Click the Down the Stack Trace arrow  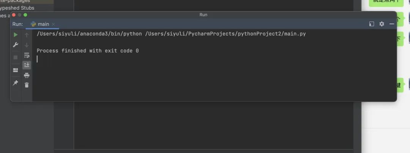27,45
